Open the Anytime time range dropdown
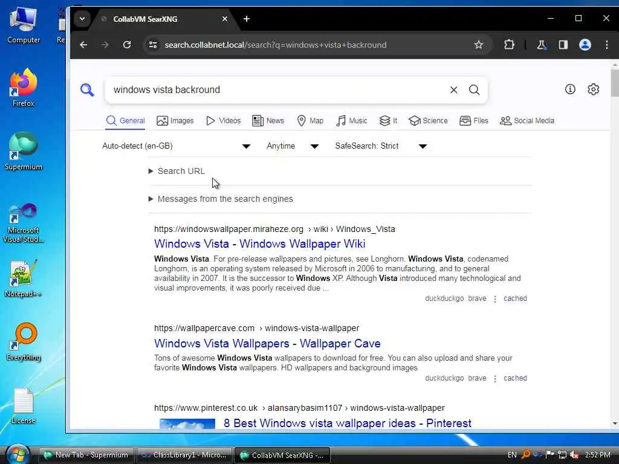The height and width of the screenshot is (464, 619). click(293, 146)
